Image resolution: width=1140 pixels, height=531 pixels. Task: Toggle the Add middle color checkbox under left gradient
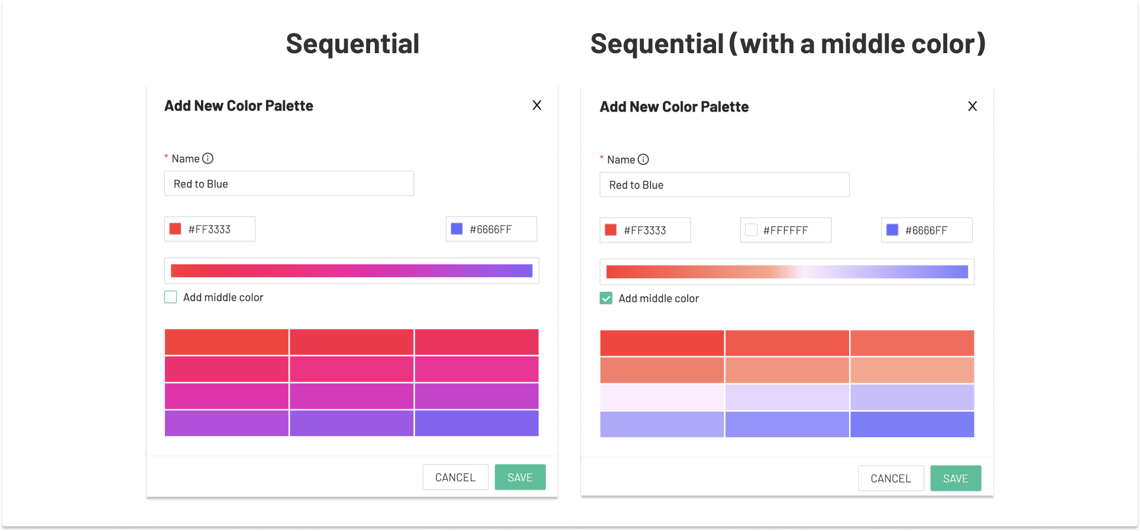coord(170,297)
